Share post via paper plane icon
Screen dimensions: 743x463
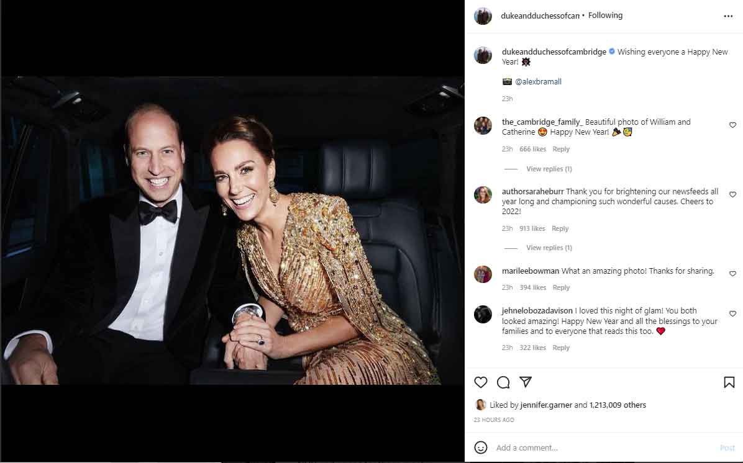[526, 382]
